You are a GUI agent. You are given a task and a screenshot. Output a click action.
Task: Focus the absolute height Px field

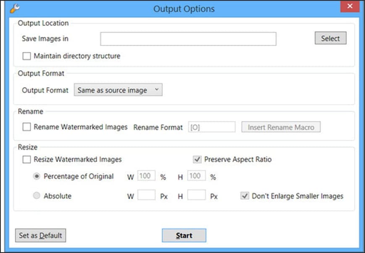(197, 196)
